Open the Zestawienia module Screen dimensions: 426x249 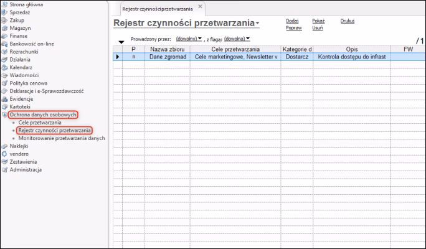click(23, 162)
